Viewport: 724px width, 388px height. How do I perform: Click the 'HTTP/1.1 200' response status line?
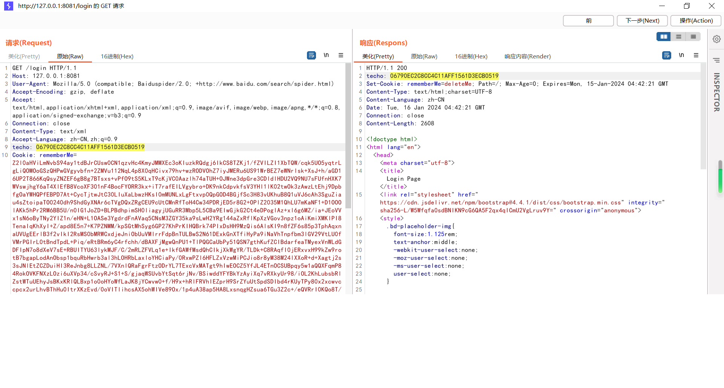coord(387,68)
